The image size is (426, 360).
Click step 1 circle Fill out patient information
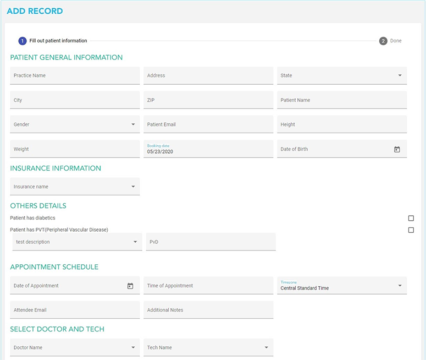tap(23, 41)
